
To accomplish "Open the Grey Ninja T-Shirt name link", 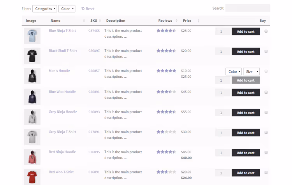I will point(62,132).
